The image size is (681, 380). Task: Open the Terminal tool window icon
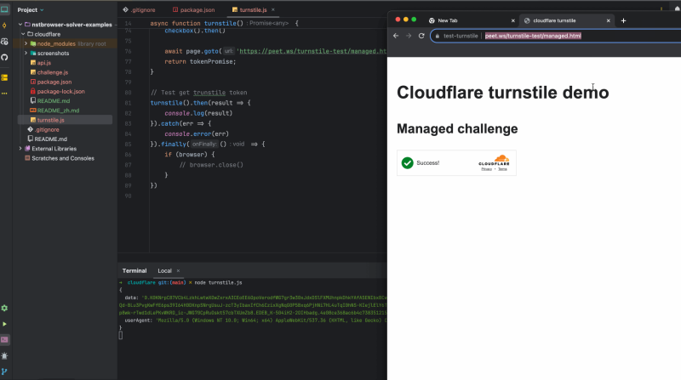(4, 340)
